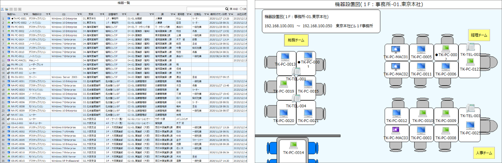
Task: Click the 総務チーム yellow label
Action: click(x=296, y=40)
